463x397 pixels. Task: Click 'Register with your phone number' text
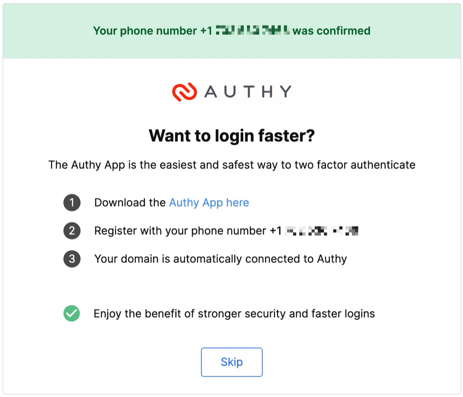tap(180, 231)
